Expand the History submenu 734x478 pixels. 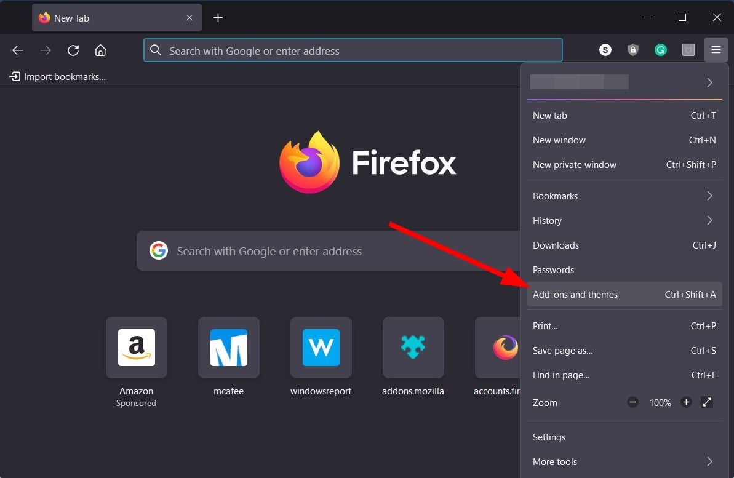tap(624, 220)
